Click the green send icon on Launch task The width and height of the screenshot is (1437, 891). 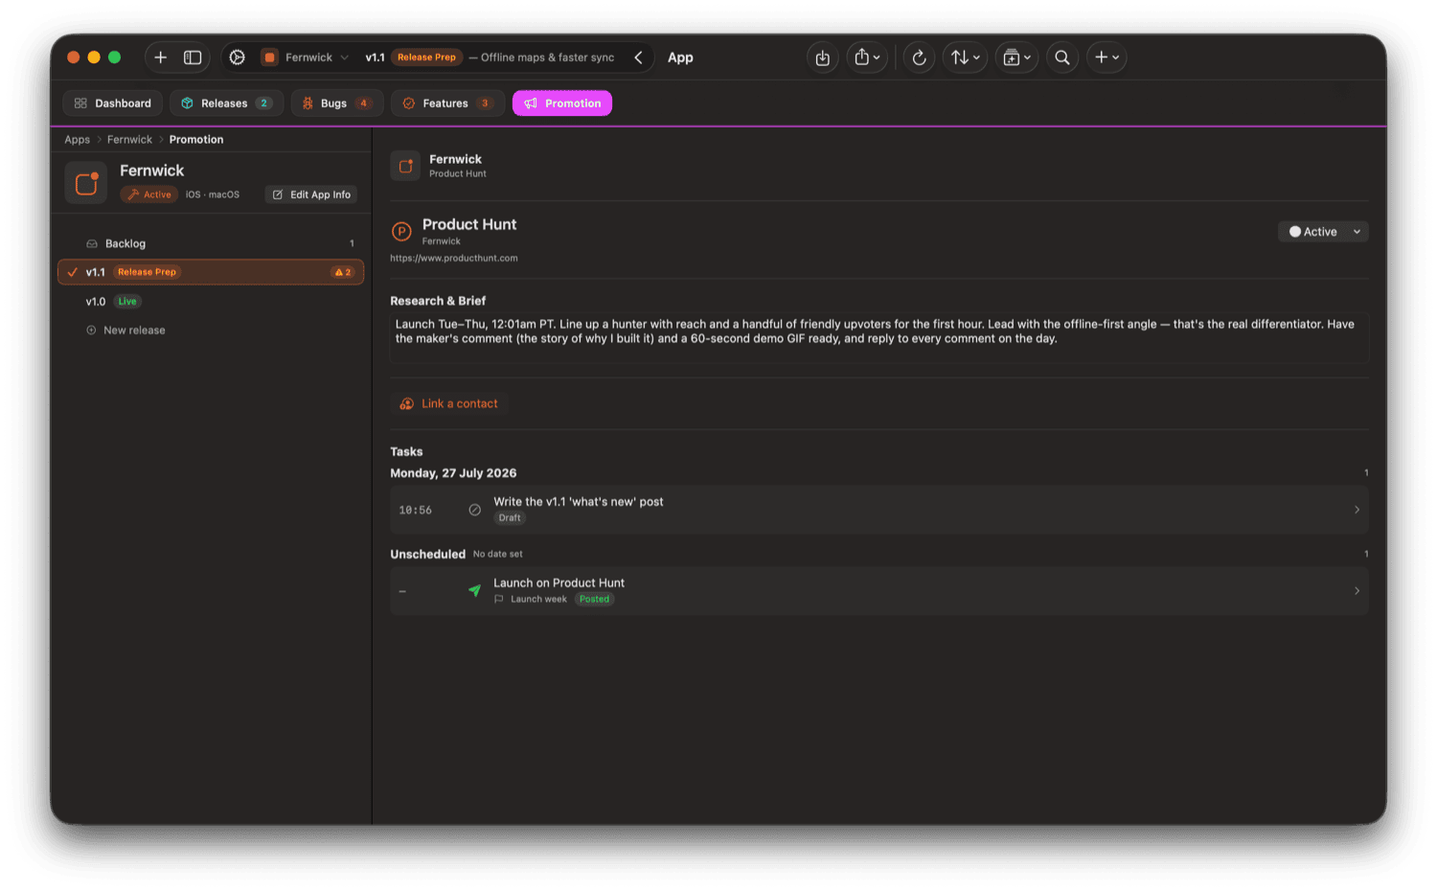click(474, 590)
